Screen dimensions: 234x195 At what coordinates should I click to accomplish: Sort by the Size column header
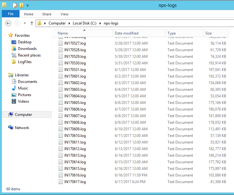tap(208, 33)
